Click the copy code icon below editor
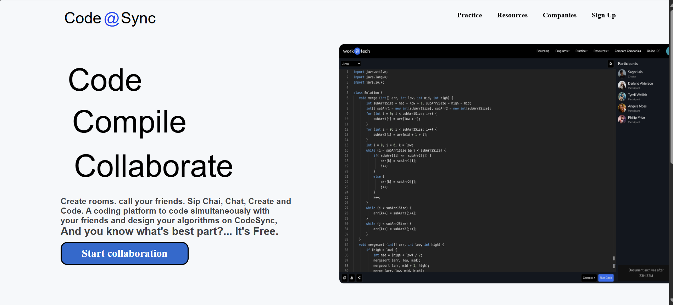 344,278
